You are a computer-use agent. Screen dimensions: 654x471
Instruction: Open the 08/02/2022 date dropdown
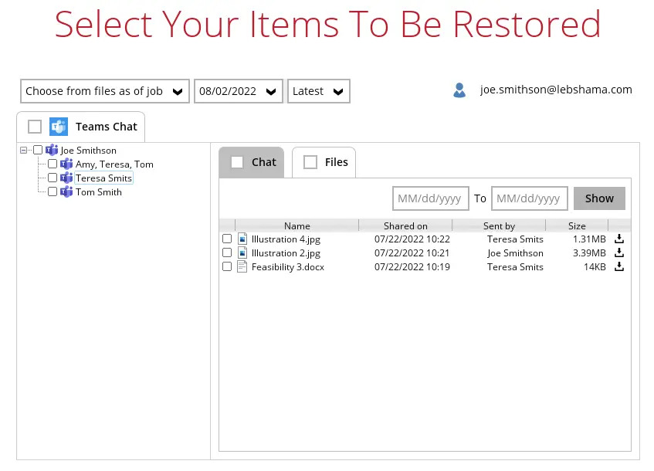(x=238, y=91)
